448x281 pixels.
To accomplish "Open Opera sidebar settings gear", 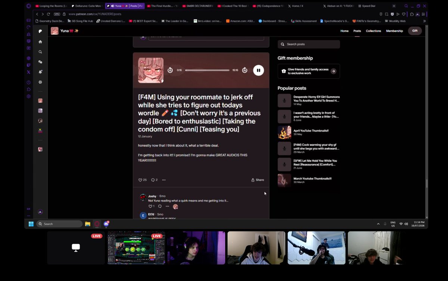I will pyautogui.click(x=28, y=96).
